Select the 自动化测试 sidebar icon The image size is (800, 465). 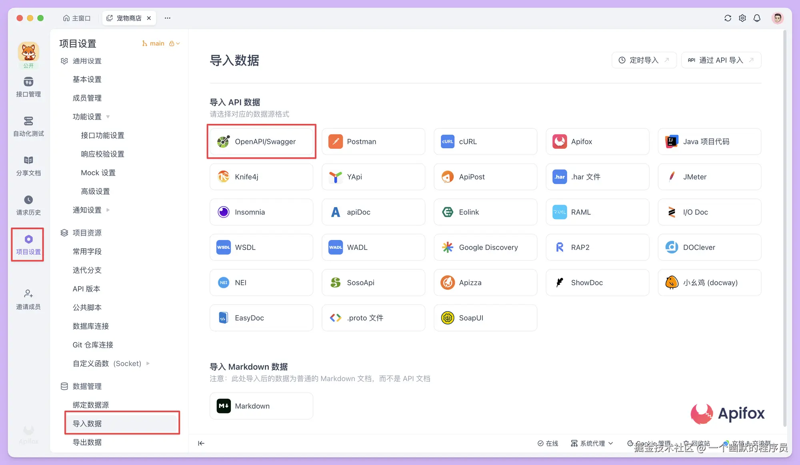28,126
